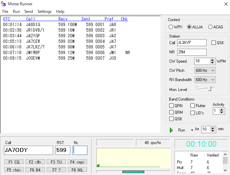The image size is (230, 175).
Task: Click the RST field 599
Action: tap(63, 150)
